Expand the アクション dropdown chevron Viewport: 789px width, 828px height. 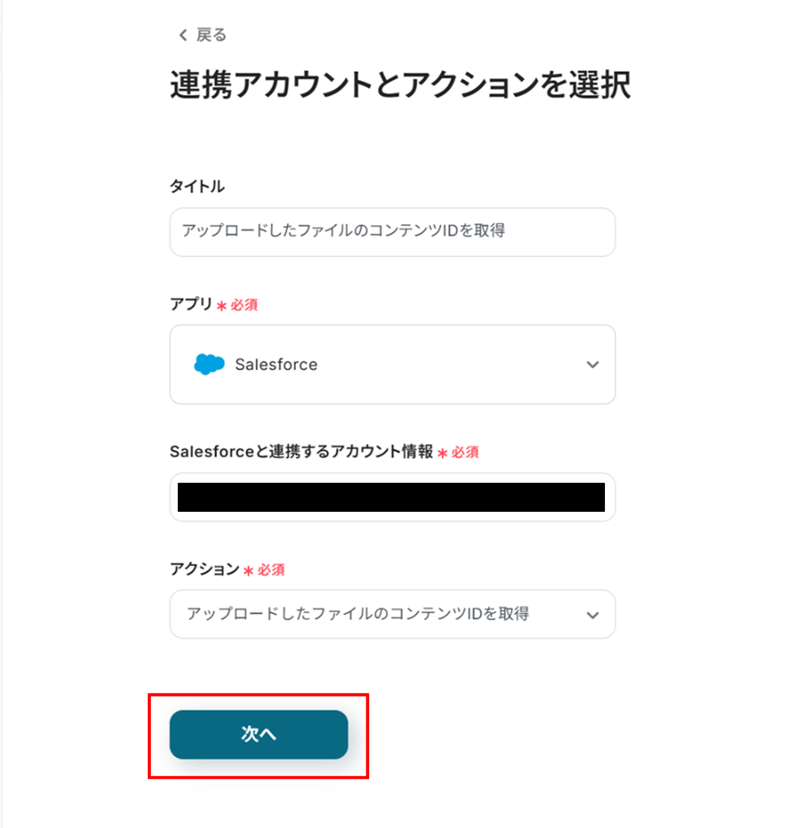(593, 615)
